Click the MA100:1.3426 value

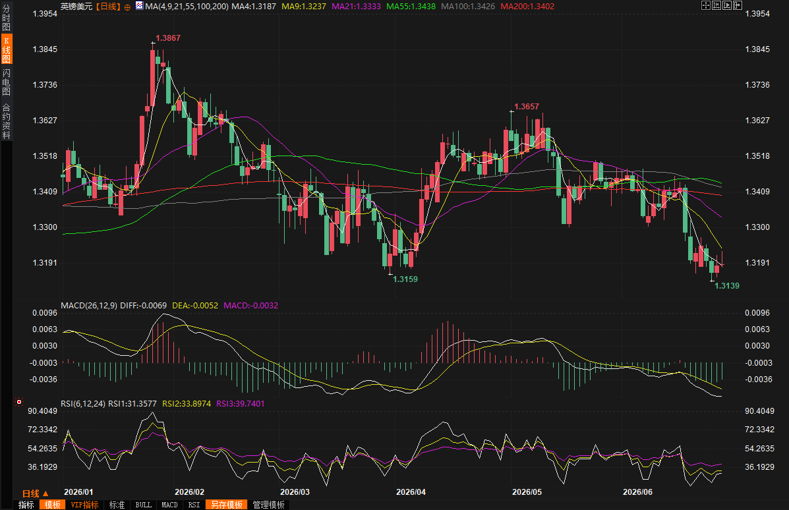click(468, 7)
